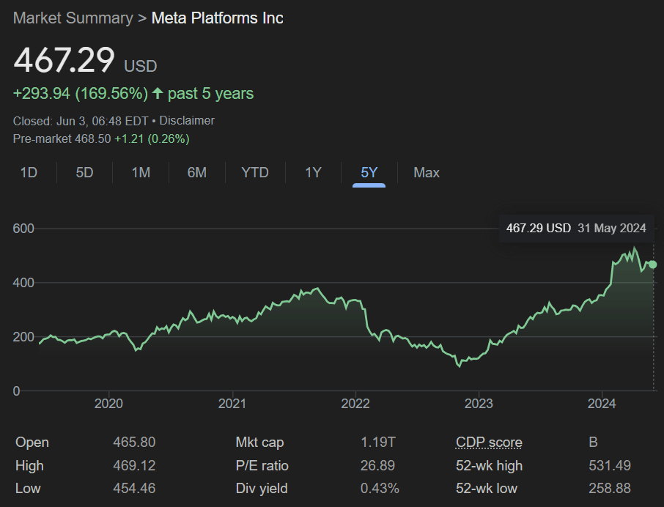Click the 2022 label on the chart axis
Image resolution: width=664 pixels, height=507 pixels.
point(355,403)
